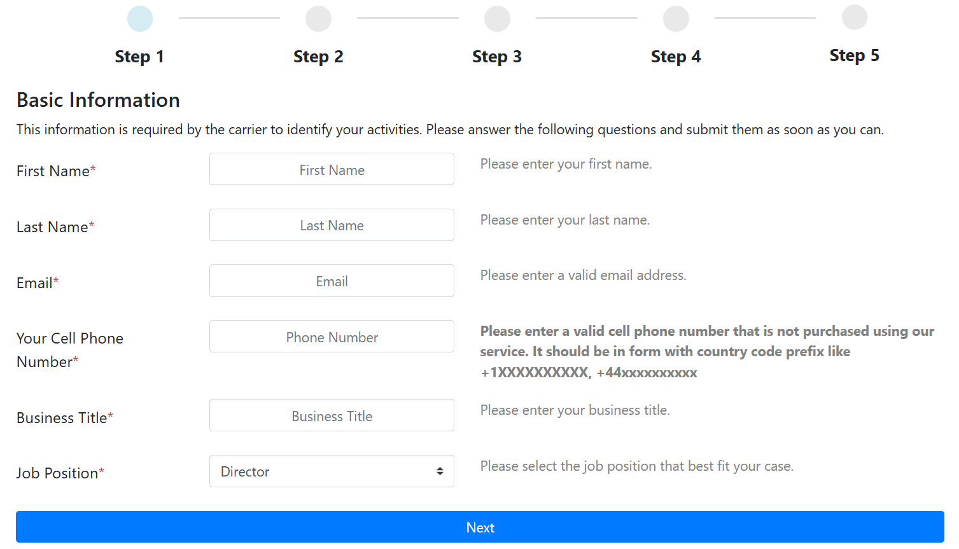Focus the First Name input field
This screenshot has width=959, height=549.
pos(332,169)
